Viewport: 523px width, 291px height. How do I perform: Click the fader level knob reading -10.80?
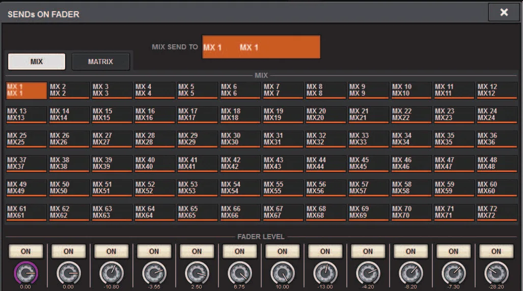pos(112,273)
